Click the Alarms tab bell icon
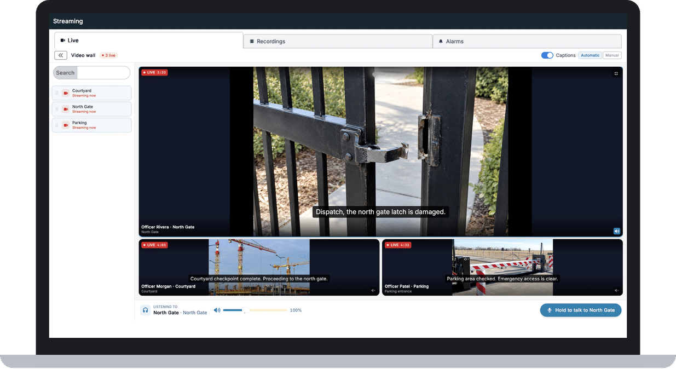This screenshot has width=676, height=369. click(x=441, y=41)
